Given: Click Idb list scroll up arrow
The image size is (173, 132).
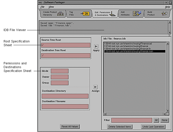Looking at the screenshot, I should pos(168,43).
